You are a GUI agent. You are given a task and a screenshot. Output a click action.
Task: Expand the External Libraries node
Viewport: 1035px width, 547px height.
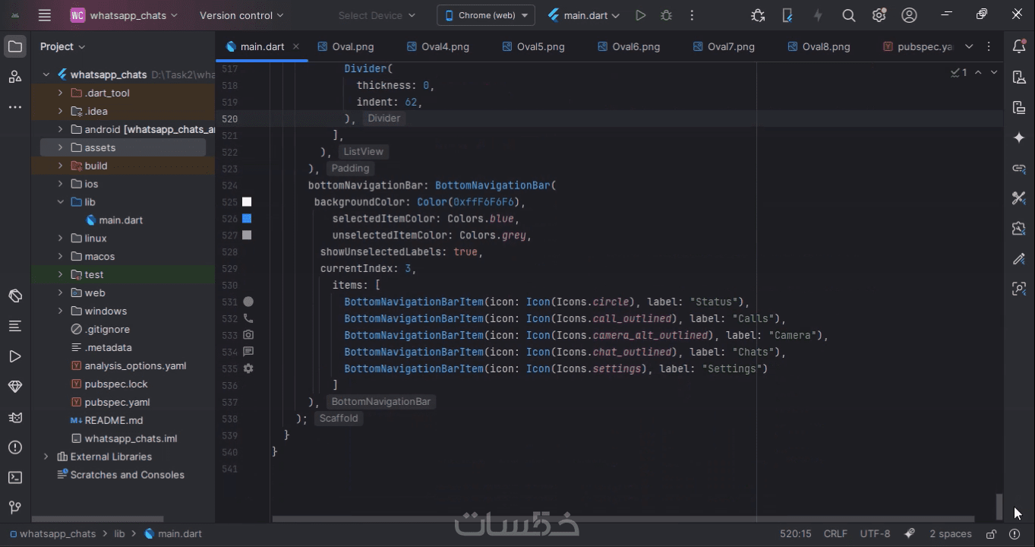click(46, 457)
